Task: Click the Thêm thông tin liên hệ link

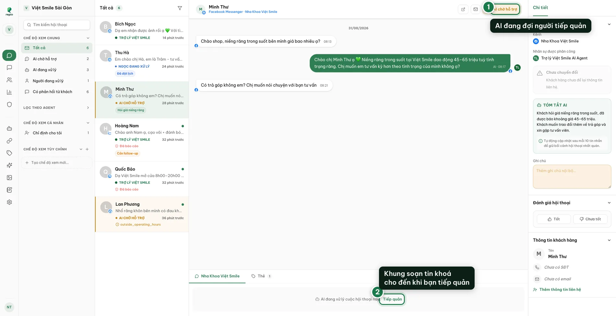Action: coord(557,289)
